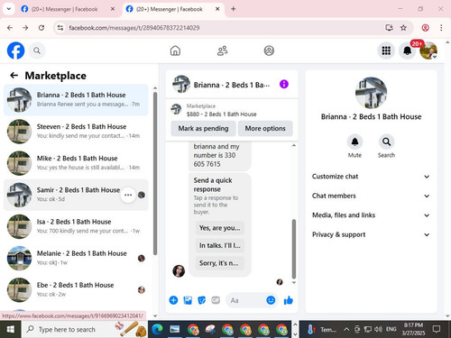Click the house thumbnail in details panel
451x338 pixels.
(371, 93)
